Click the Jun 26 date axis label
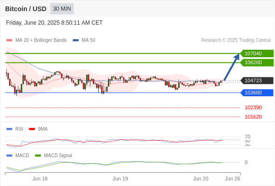This screenshot has width=275, height=186. coord(233,179)
